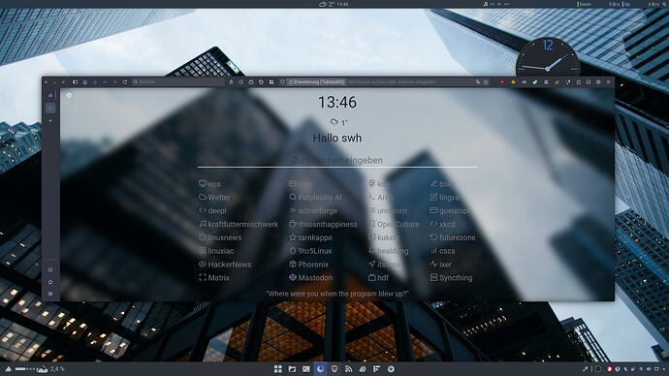This screenshot has height=376, width=669.
Task: Go to the browser home page icon
Action: point(85,81)
